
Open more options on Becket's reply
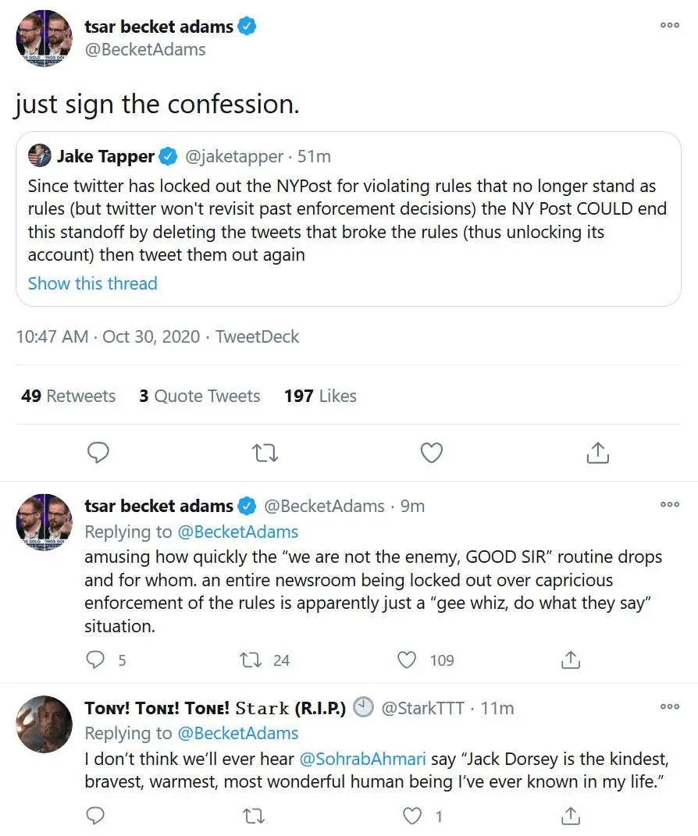(x=669, y=505)
